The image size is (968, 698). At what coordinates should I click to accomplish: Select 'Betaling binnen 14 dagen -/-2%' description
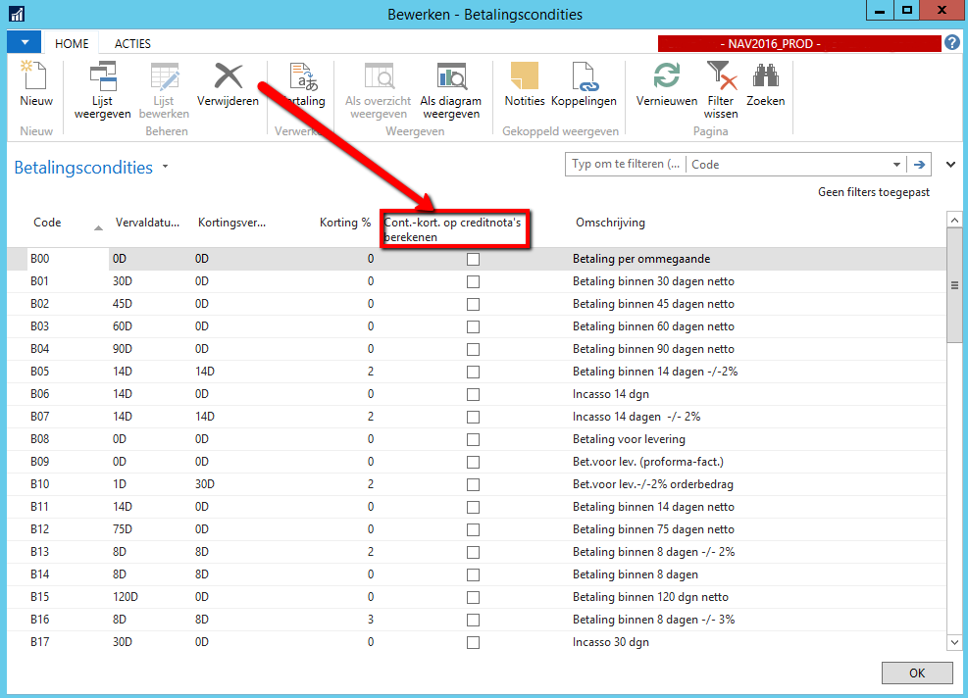coord(655,372)
